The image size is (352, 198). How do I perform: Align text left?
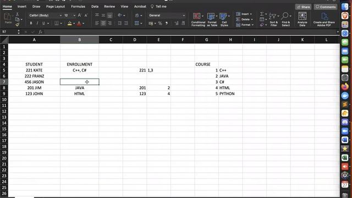pyautogui.click(x=97, y=23)
